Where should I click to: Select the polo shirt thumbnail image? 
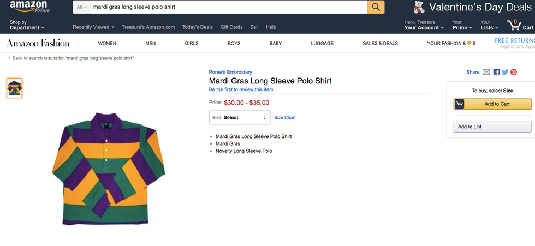(15, 88)
